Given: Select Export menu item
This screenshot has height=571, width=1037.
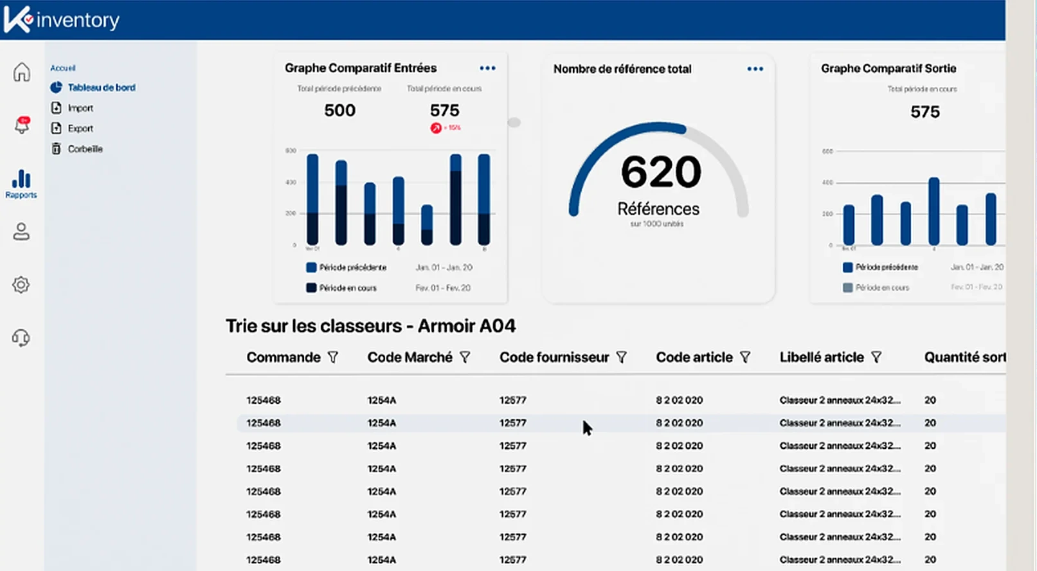Looking at the screenshot, I should click(x=81, y=128).
